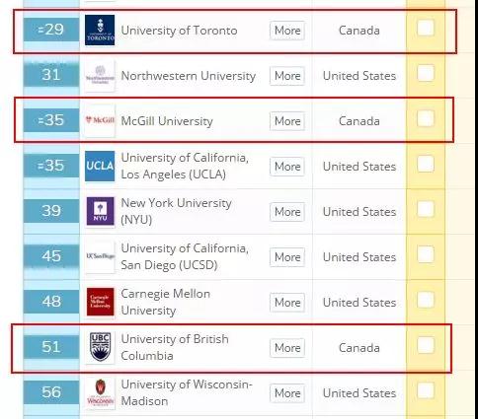478x419 pixels.
Task: Expand More details for Northwestern University
Action: pyautogui.click(x=287, y=76)
